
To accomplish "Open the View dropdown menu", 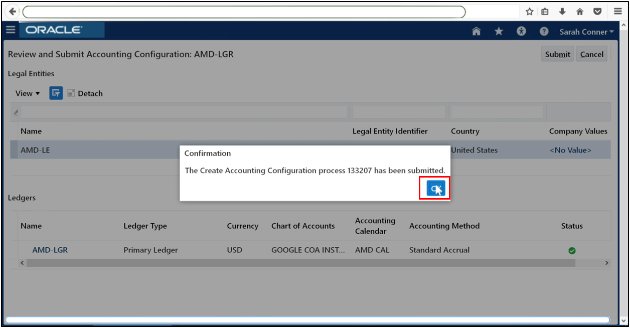I will [x=27, y=93].
